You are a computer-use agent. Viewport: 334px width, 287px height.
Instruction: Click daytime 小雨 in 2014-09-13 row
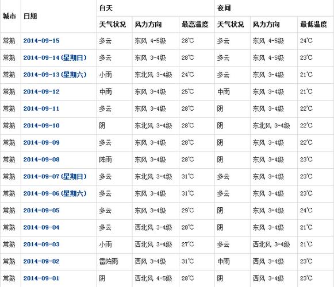pyautogui.click(x=105, y=75)
